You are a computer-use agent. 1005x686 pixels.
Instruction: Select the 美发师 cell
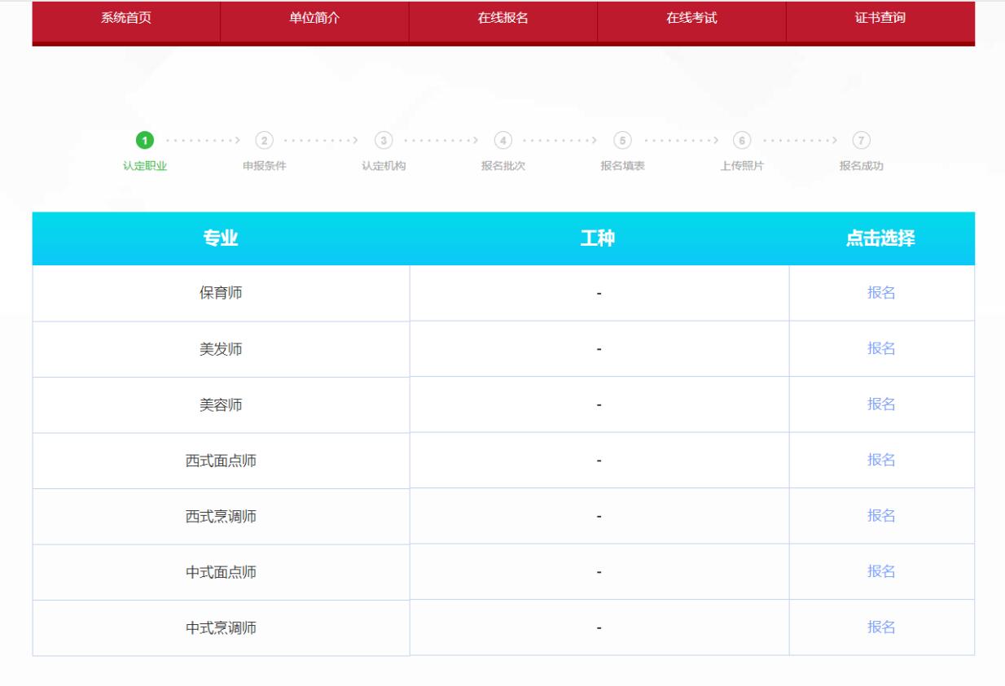tap(221, 349)
